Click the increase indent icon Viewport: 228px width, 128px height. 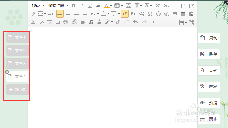51,14
